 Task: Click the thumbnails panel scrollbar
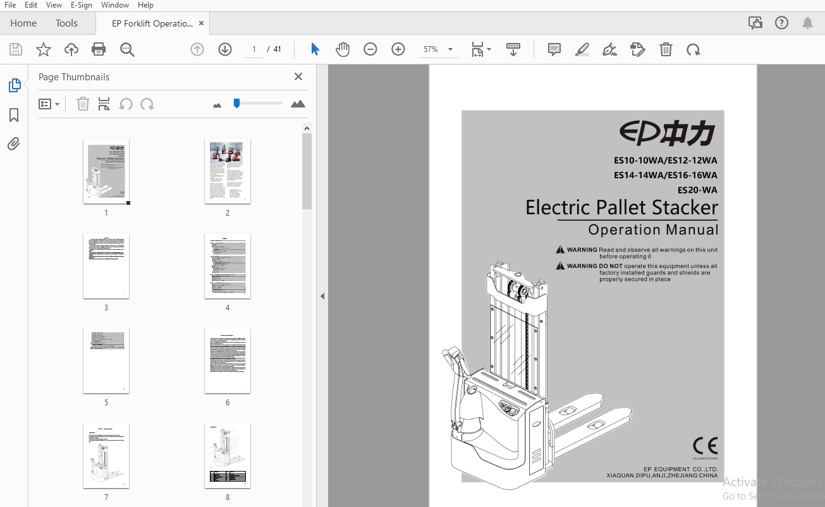tap(307, 171)
